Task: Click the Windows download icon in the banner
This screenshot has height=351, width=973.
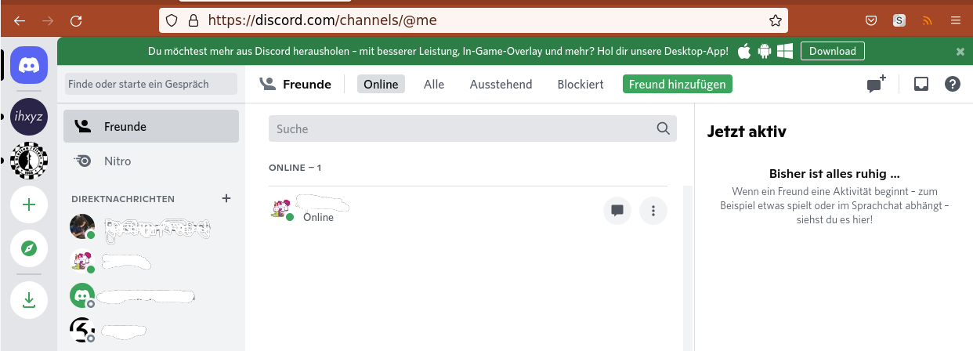Action: 785,51
